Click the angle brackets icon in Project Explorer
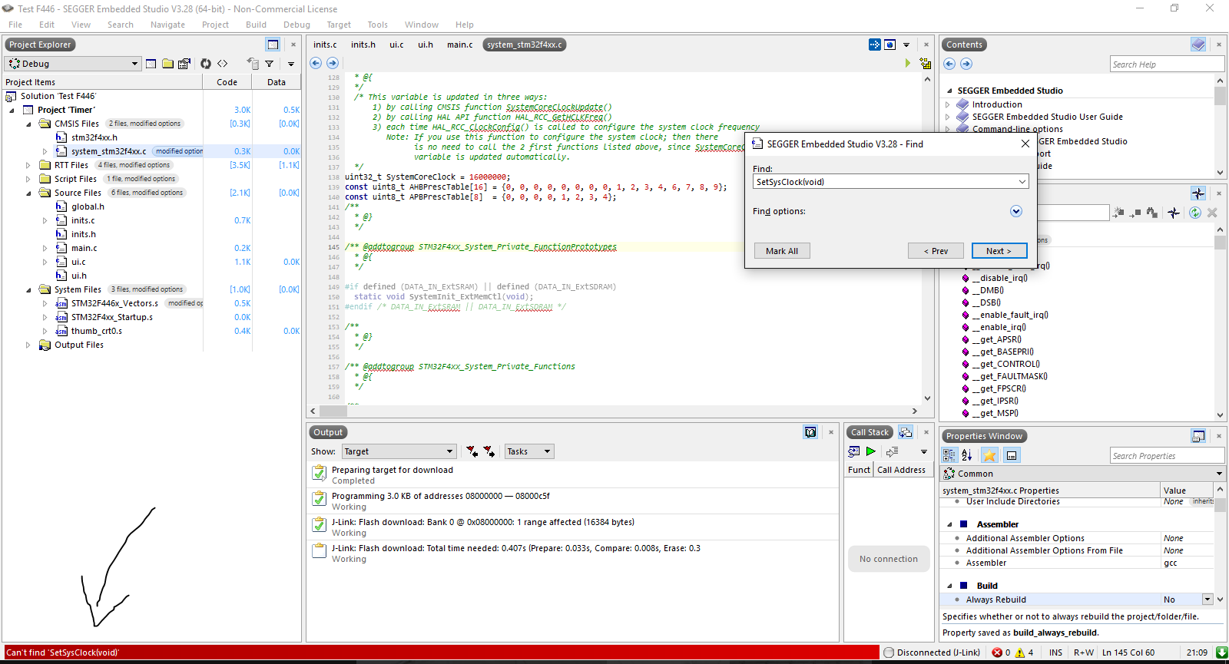 (223, 64)
